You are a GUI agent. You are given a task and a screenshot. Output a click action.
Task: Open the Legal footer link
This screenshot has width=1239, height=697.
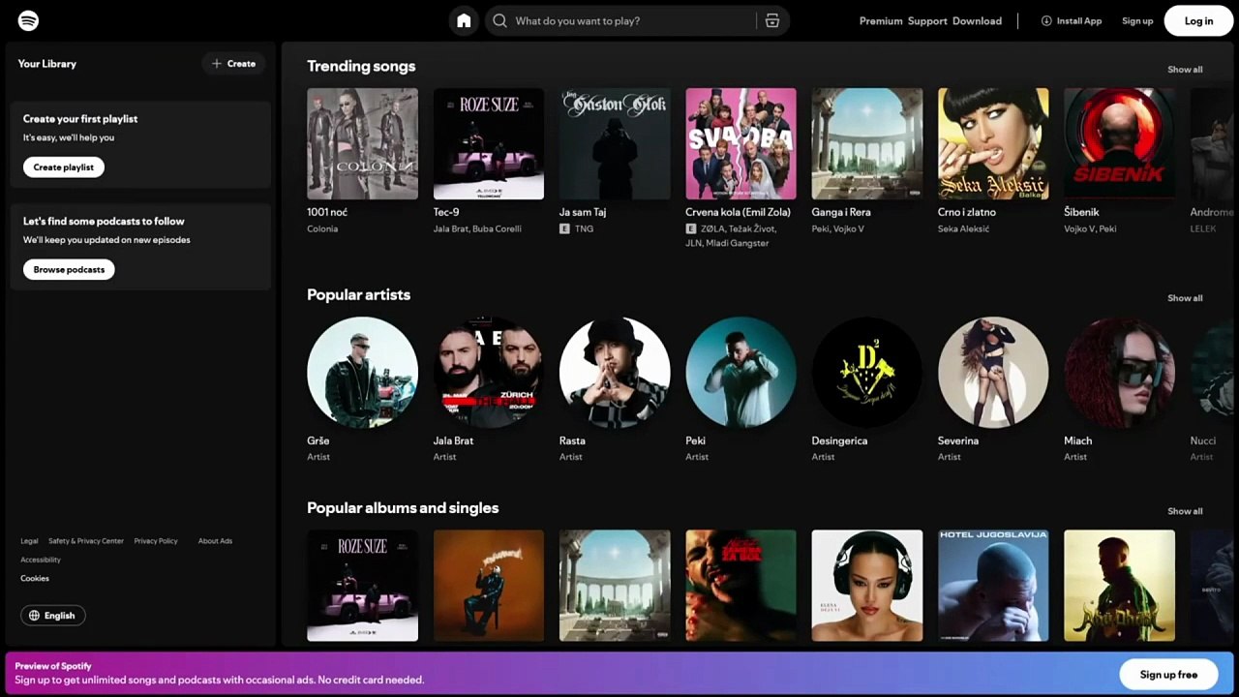tap(29, 541)
